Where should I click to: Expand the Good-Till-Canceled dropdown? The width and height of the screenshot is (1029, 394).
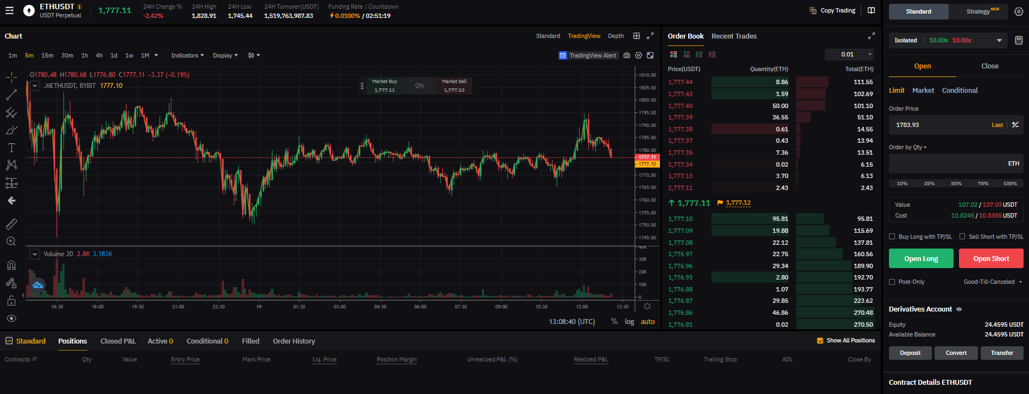(993, 282)
